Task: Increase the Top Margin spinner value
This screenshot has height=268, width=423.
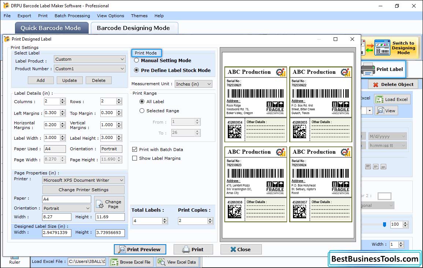Action: 119,111
